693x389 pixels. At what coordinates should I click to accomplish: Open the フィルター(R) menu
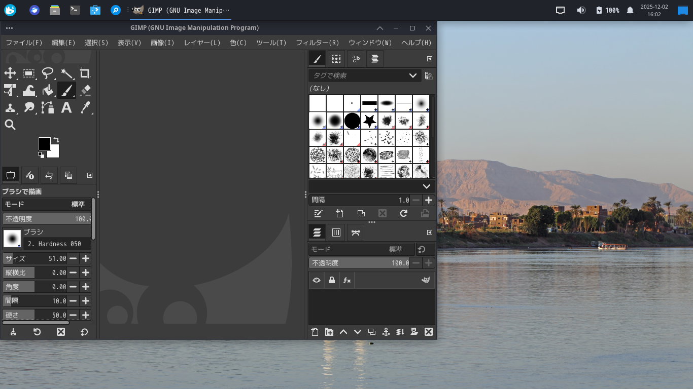pyautogui.click(x=317, y=43)
